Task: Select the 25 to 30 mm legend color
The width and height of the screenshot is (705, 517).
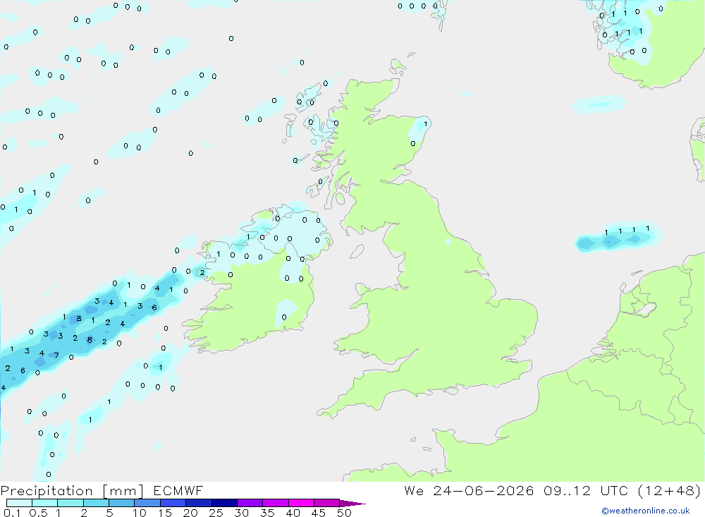Action: click(x=224, y=503)
